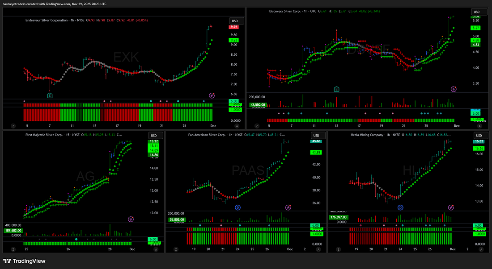Image resolution: width=492 pixels, height=269 pixels.
Task: Click the dividend D marker on PAAS chart
Action: (238, 207)
